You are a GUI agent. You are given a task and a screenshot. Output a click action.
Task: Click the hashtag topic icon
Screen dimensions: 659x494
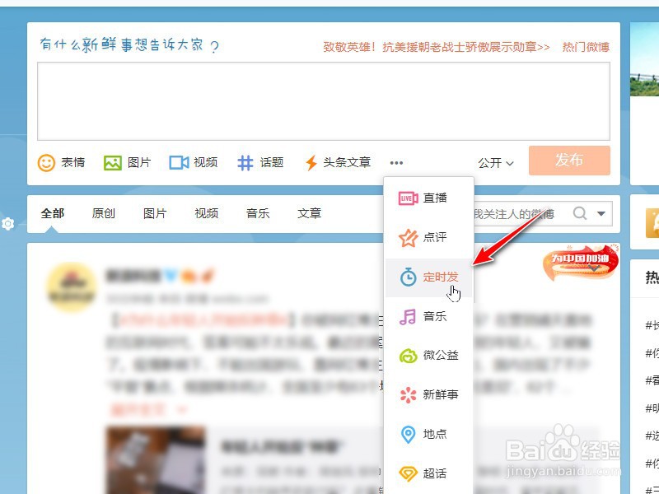(245, 162)
